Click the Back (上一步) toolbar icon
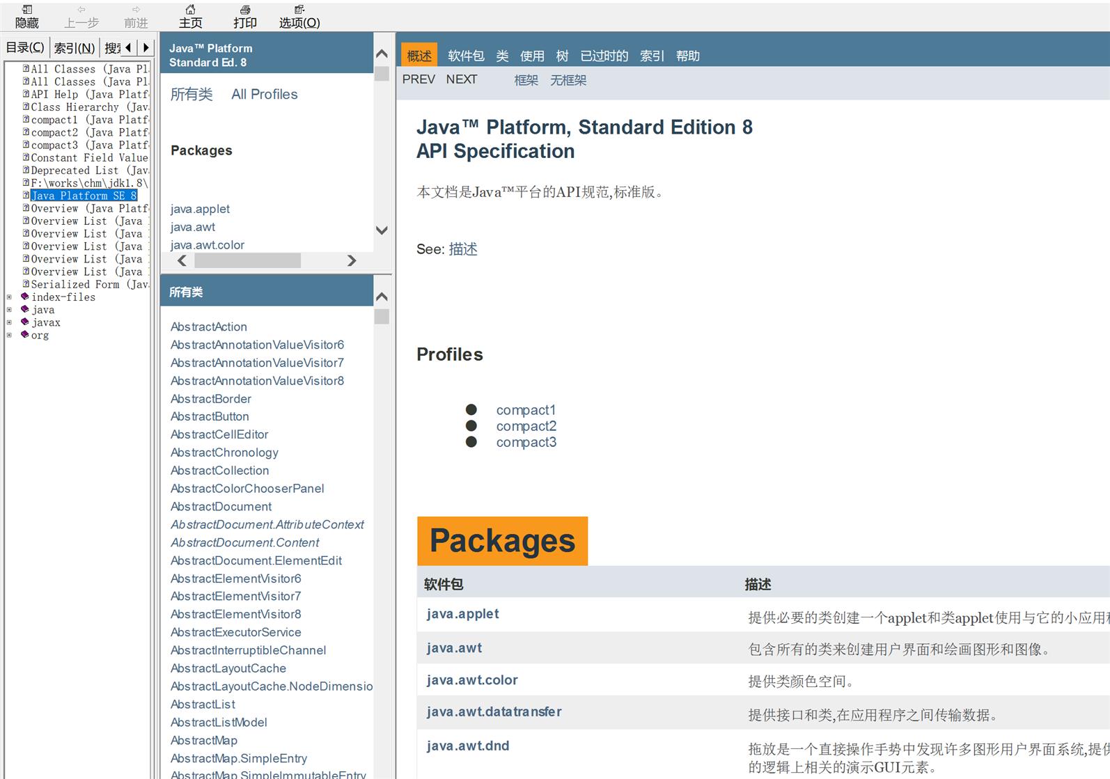 (x=81, y=17)
